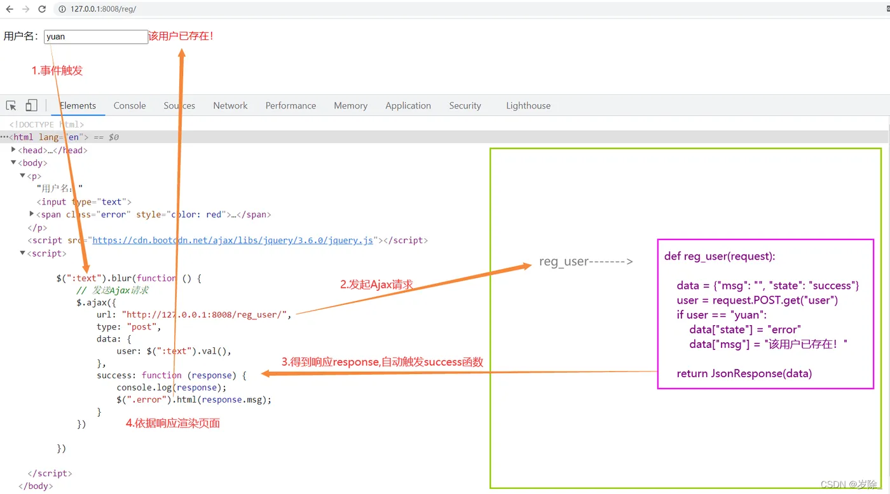Image resolution: width=890 pixels, height=494 pixels.
Task: Expand the span class error node
Action: [32, 214]
